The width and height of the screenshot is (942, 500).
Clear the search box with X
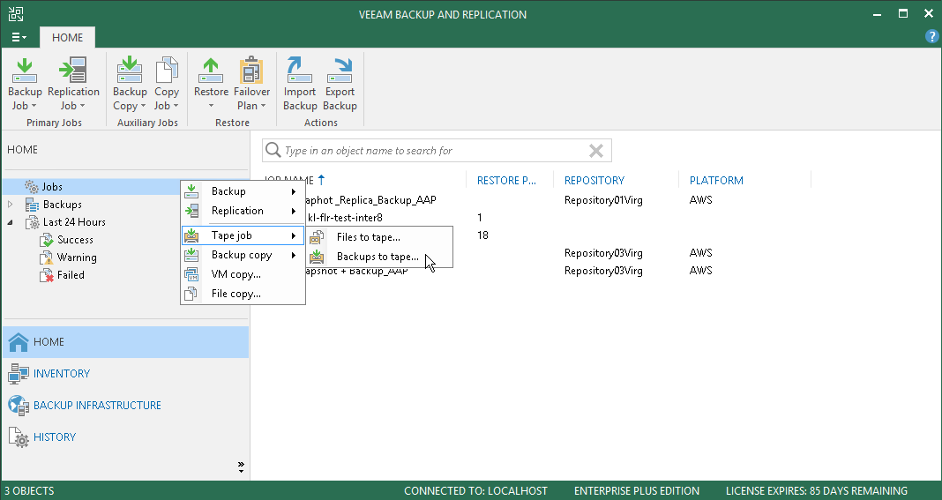tap(596, 150)
